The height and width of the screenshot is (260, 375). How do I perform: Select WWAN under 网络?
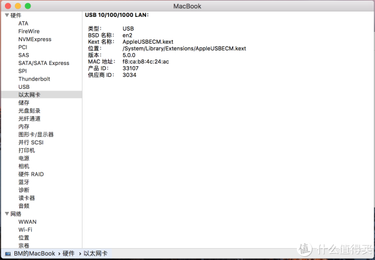click(x=27, y=222)
